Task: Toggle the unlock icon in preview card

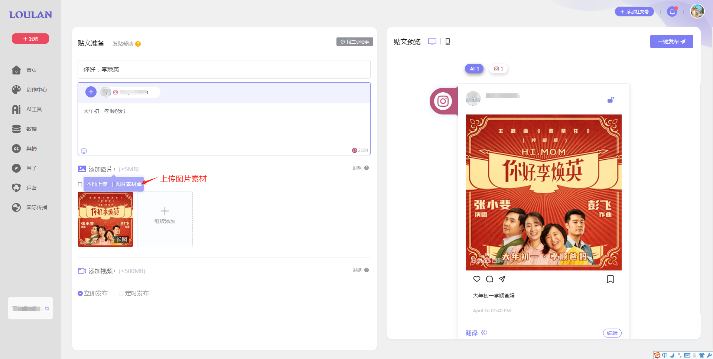Action: [x=611, y=100]
